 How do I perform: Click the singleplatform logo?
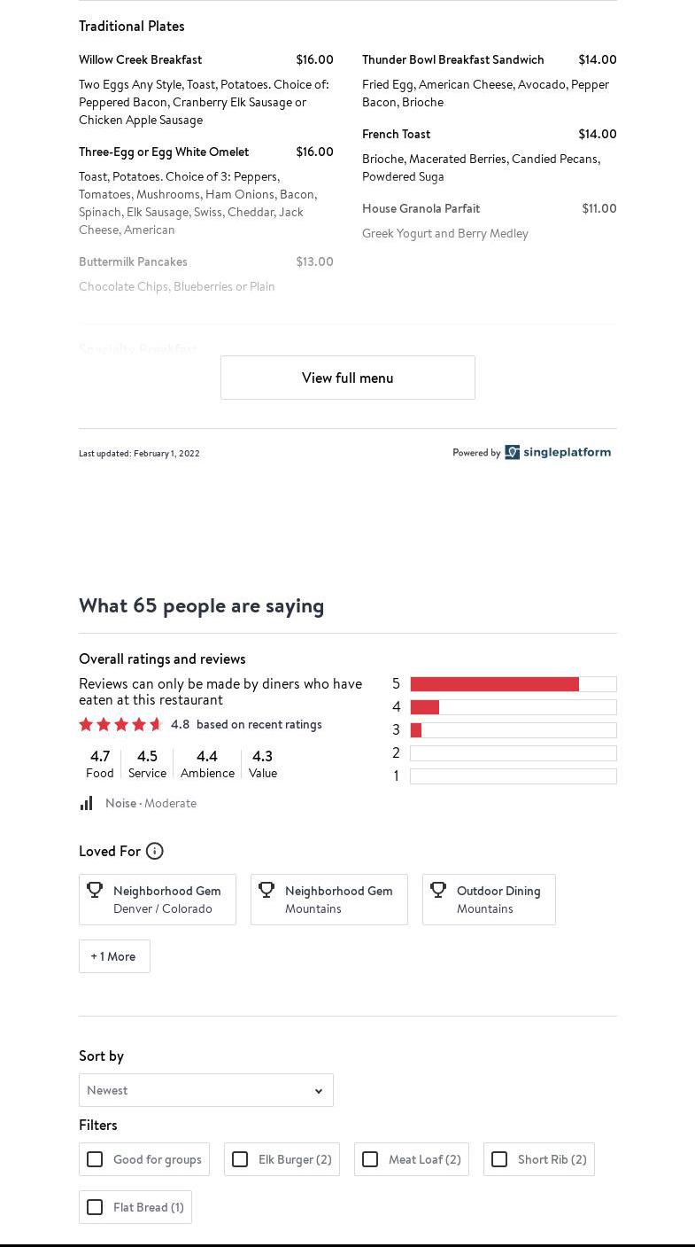[x=558, y=452]
